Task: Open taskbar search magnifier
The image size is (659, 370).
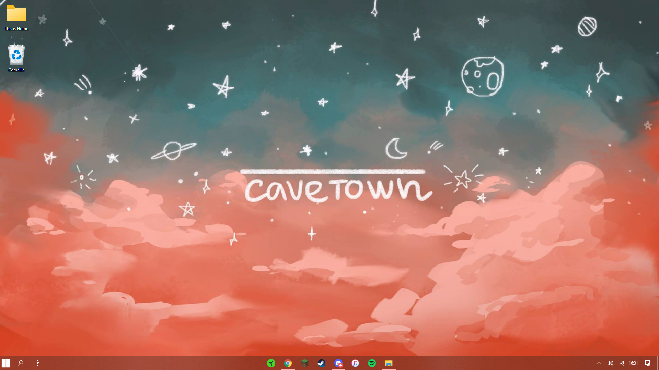Action: (20, 363)
